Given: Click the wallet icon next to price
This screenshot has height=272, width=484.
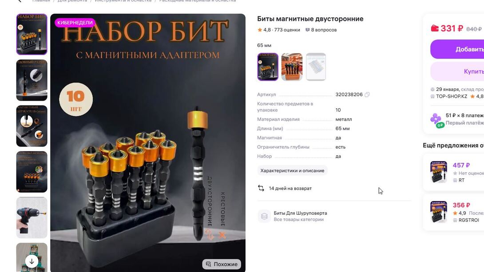Looking at the screenshot, I should click(435, 28).
